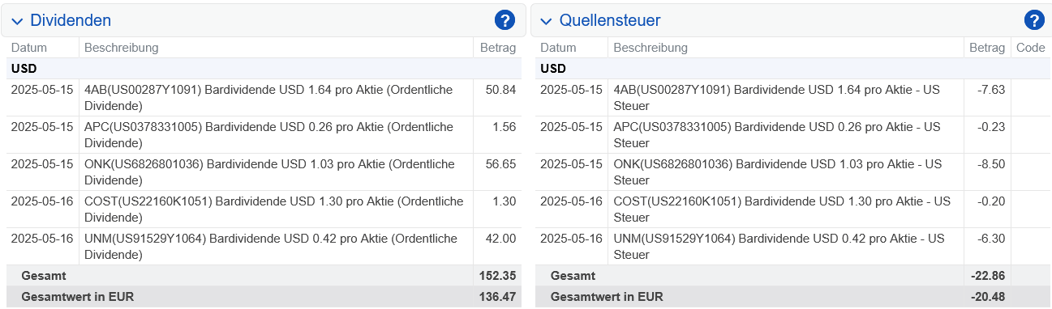Collapse the Dividenden section chevron

(x=17, y=21)
